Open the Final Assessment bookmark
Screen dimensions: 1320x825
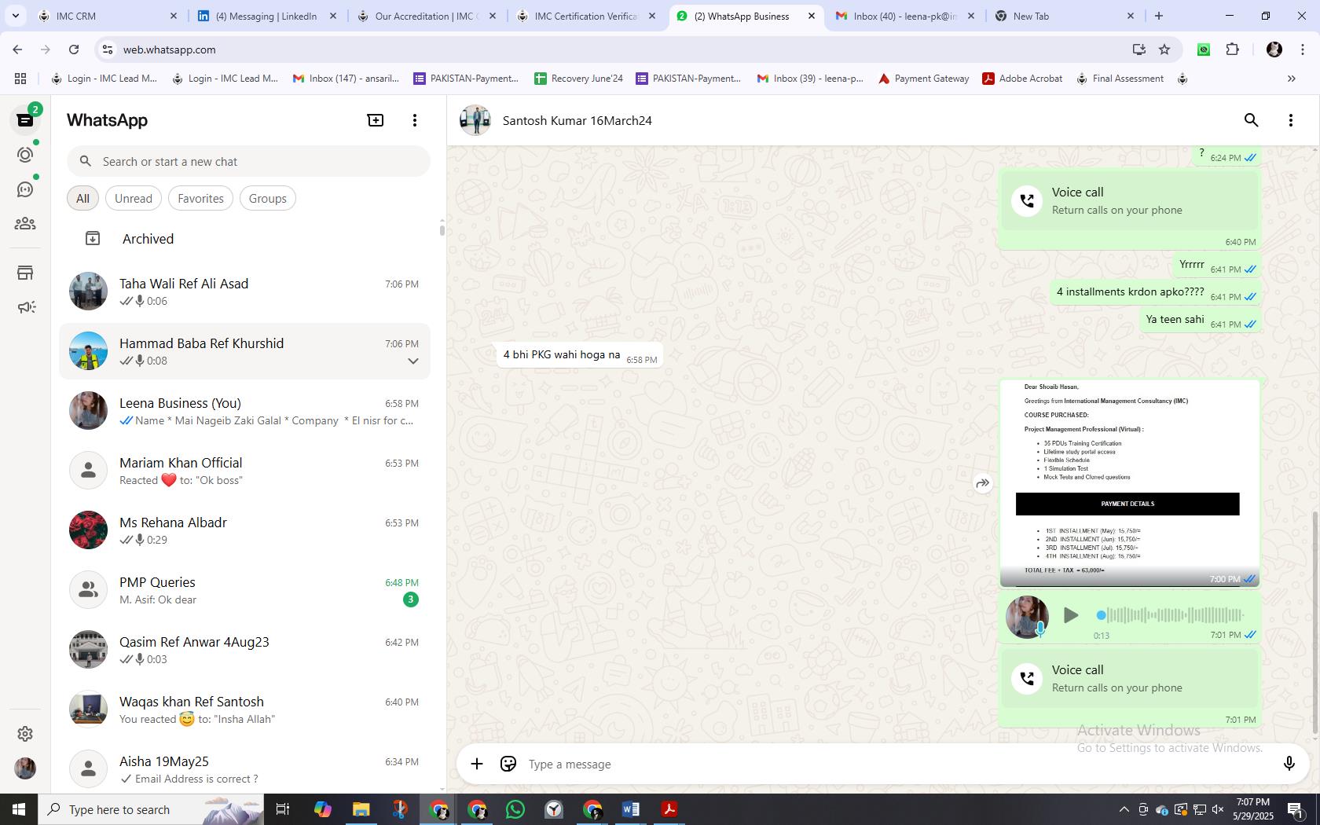pos(1120,79)
